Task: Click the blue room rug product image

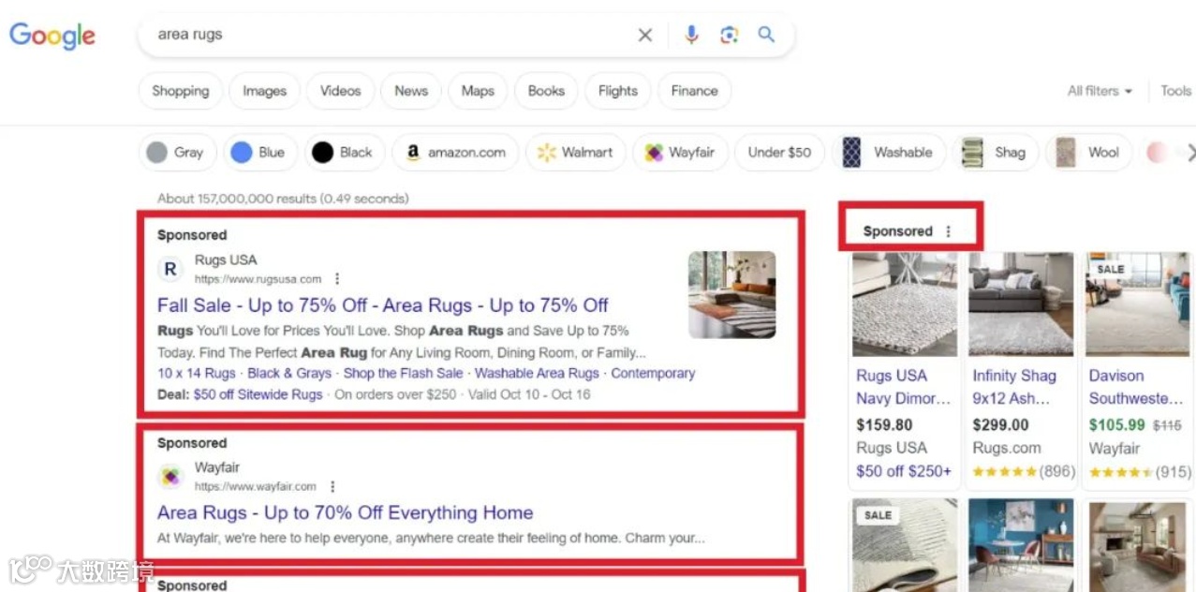Action: click(1021, 545)
